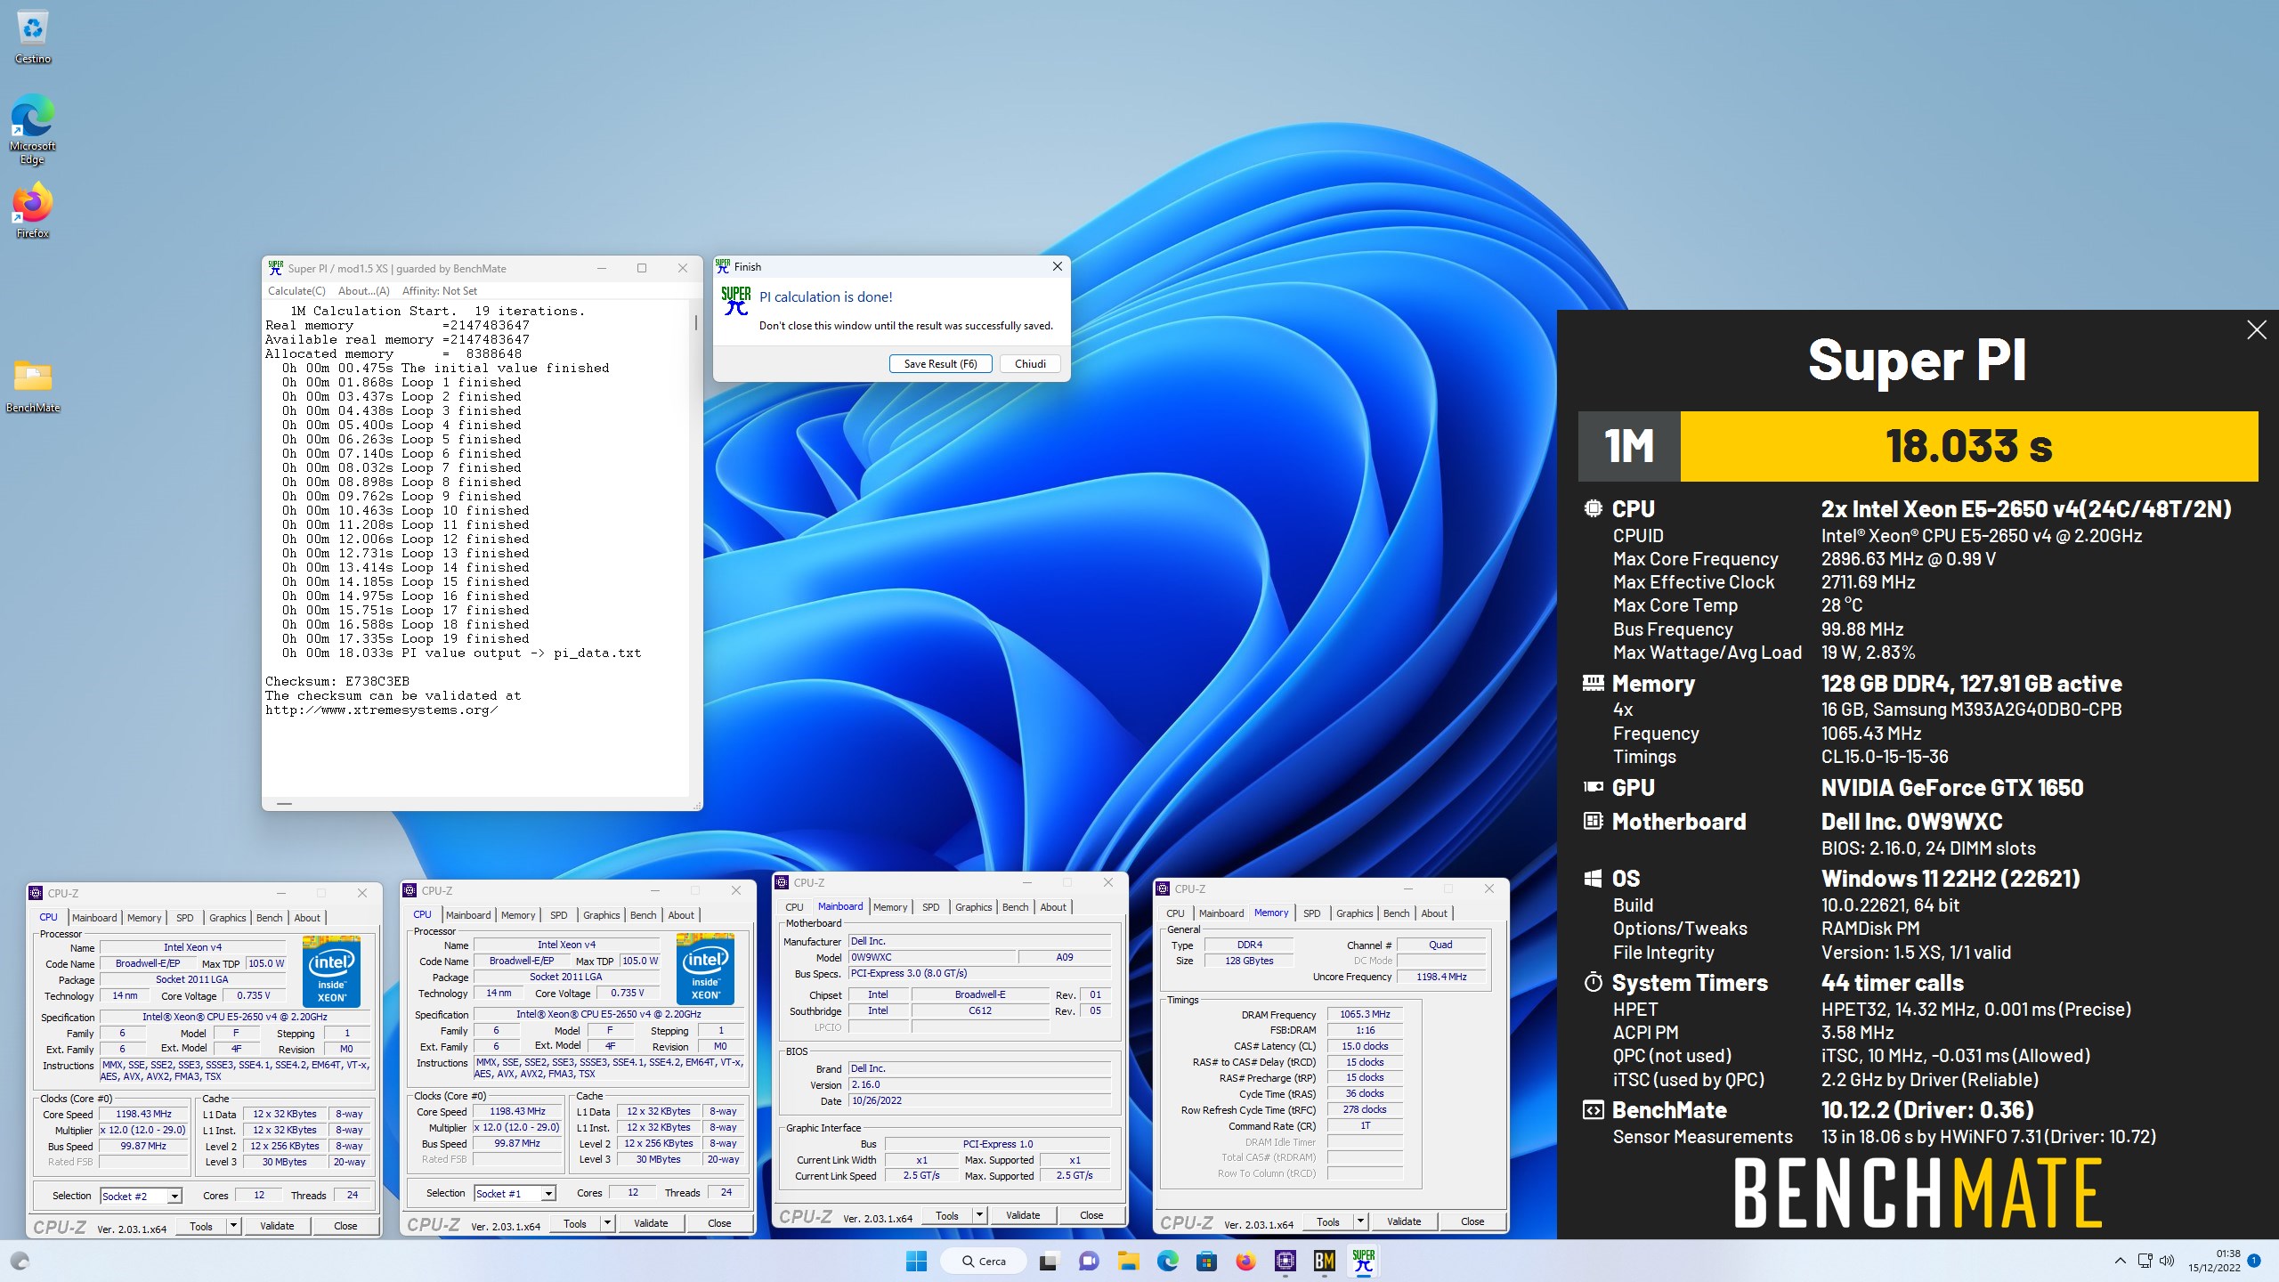This screenshot has width=2279, height=1282.
Task: Close the BenchMate Super PI result panel
Action: tap(2256, 330)
